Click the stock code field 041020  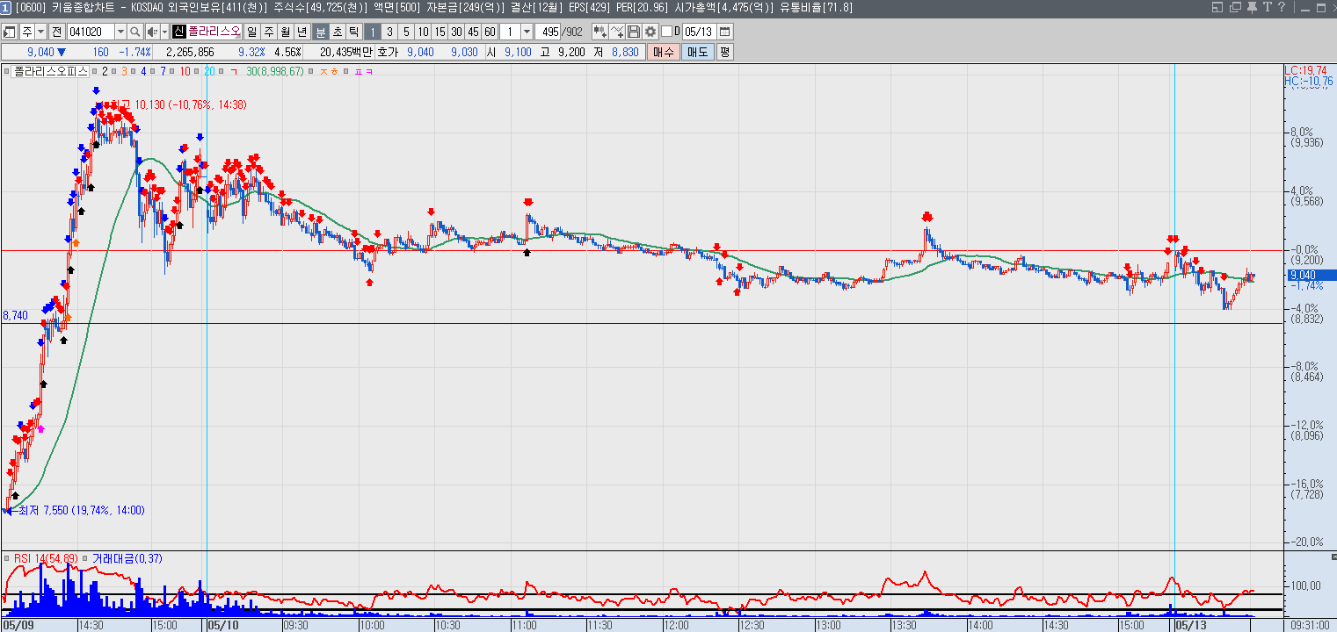click(91, 32)
